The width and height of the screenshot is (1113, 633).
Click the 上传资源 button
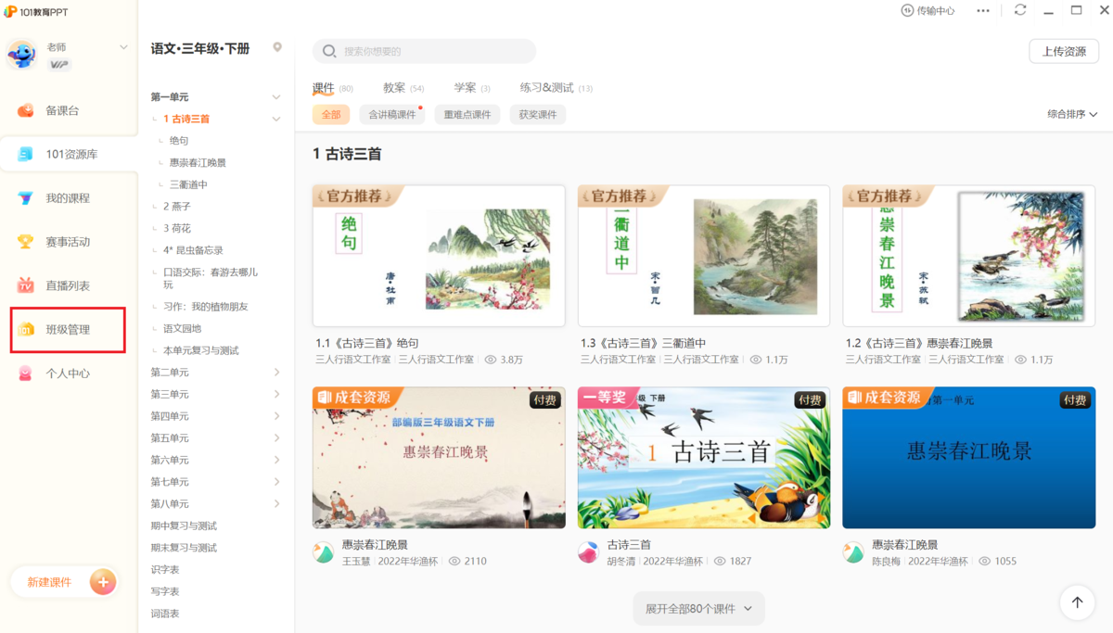click(1064, 51)
